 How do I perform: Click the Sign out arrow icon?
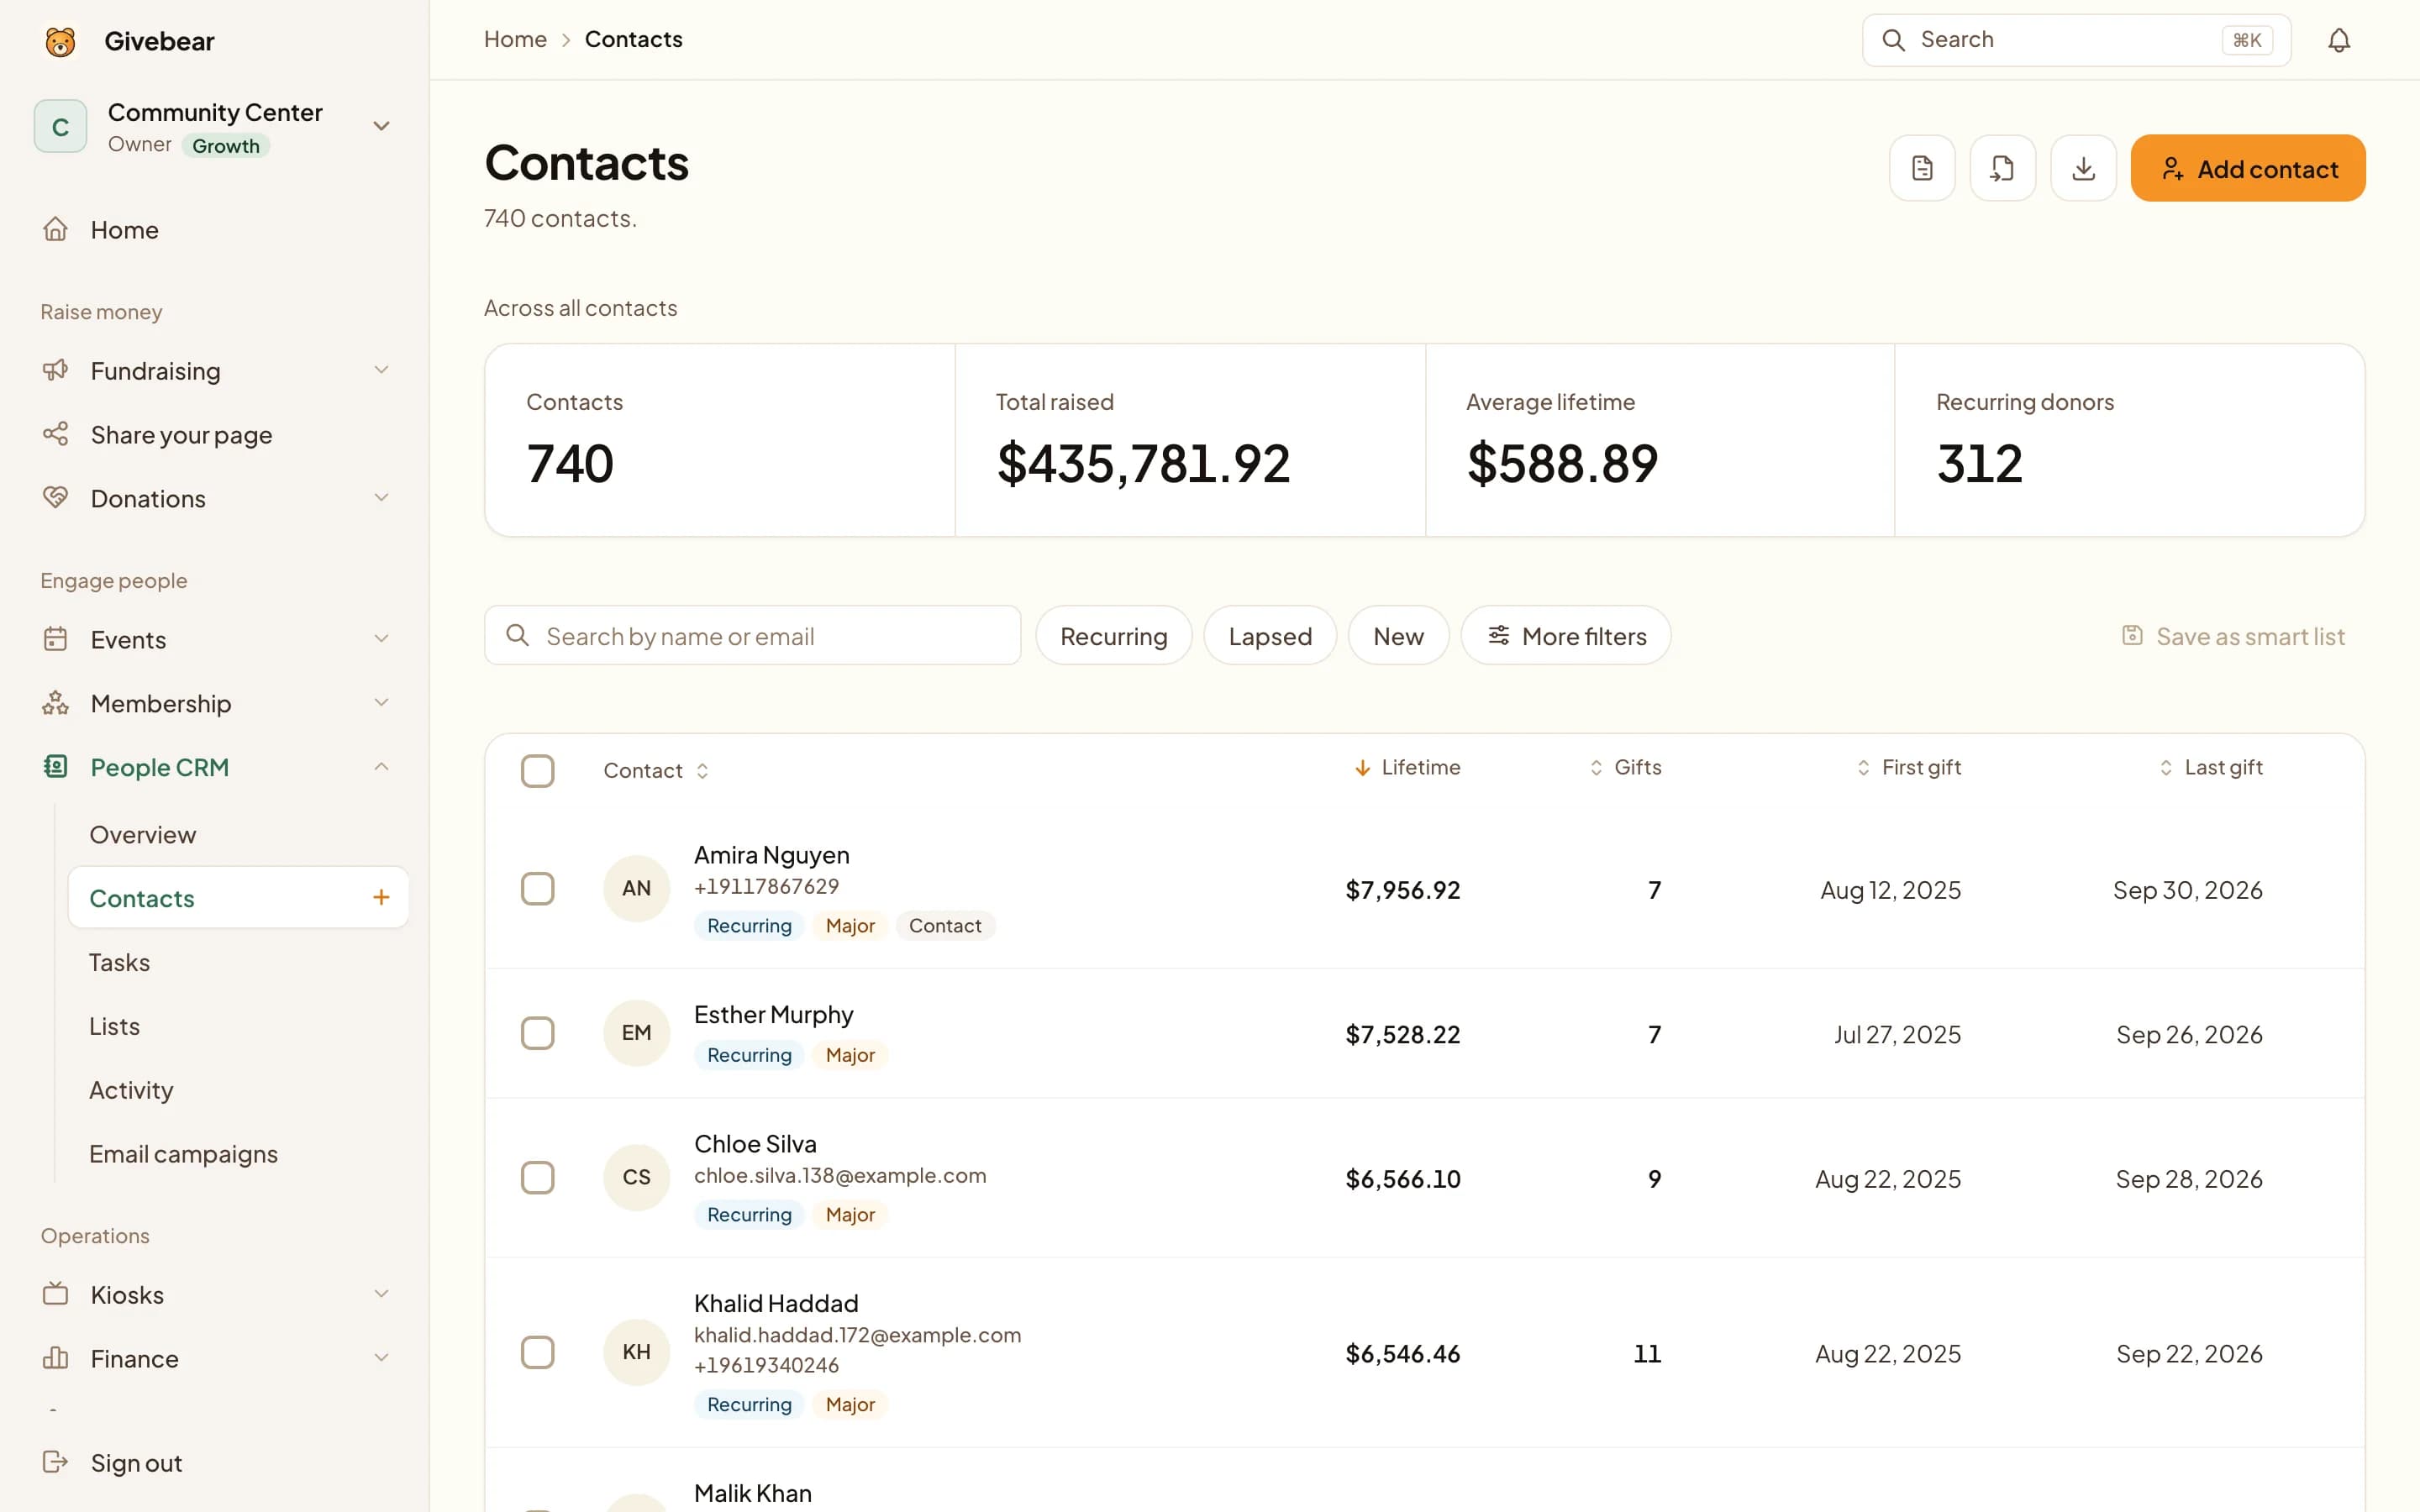pos(55,1462)
